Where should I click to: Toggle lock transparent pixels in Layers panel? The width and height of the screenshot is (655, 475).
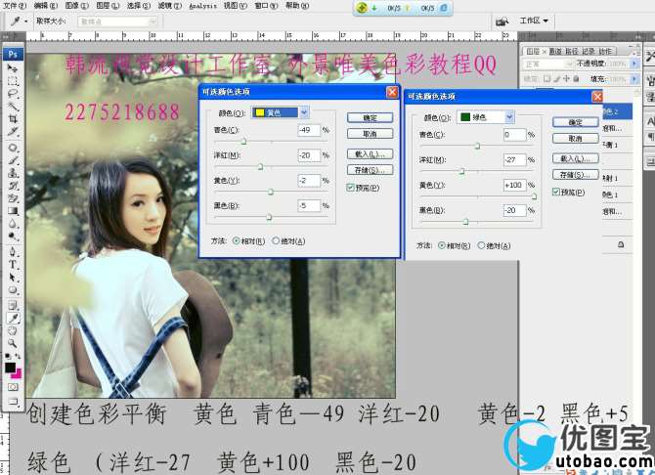(x=546, y=78)
